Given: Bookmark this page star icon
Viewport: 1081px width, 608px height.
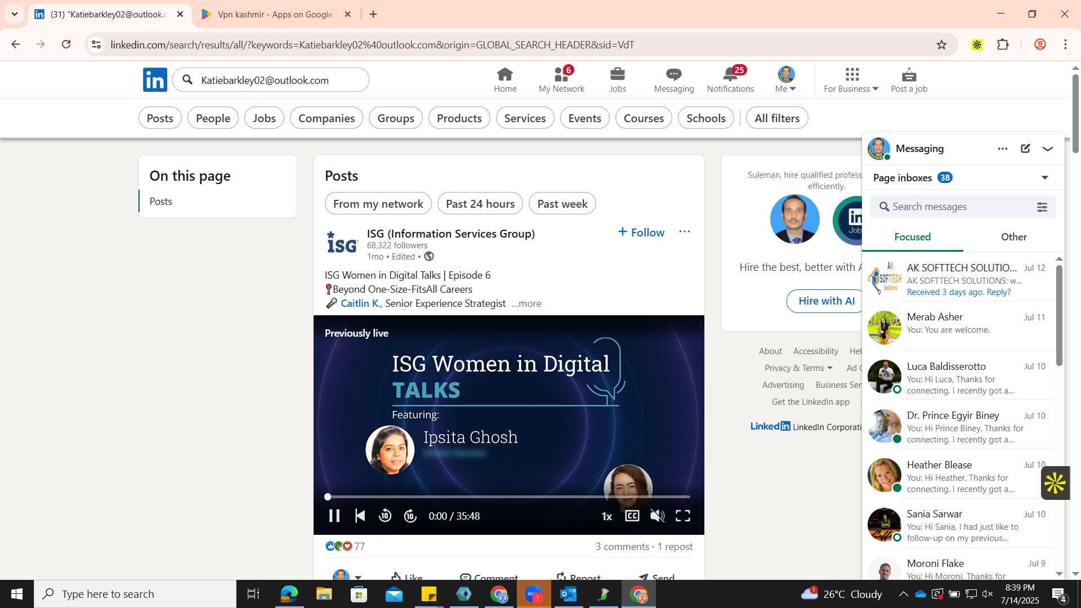Looking at the screenshot, I should [942, 44].
